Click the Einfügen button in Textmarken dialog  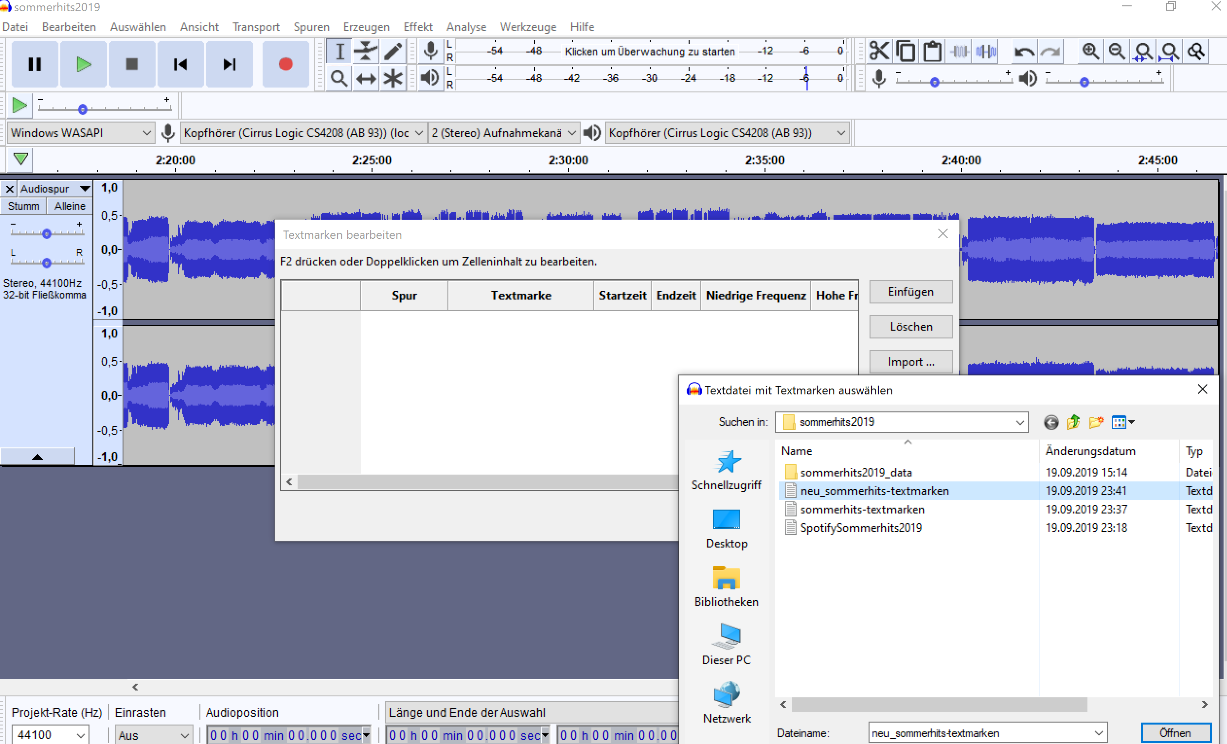tap(911, 292)
